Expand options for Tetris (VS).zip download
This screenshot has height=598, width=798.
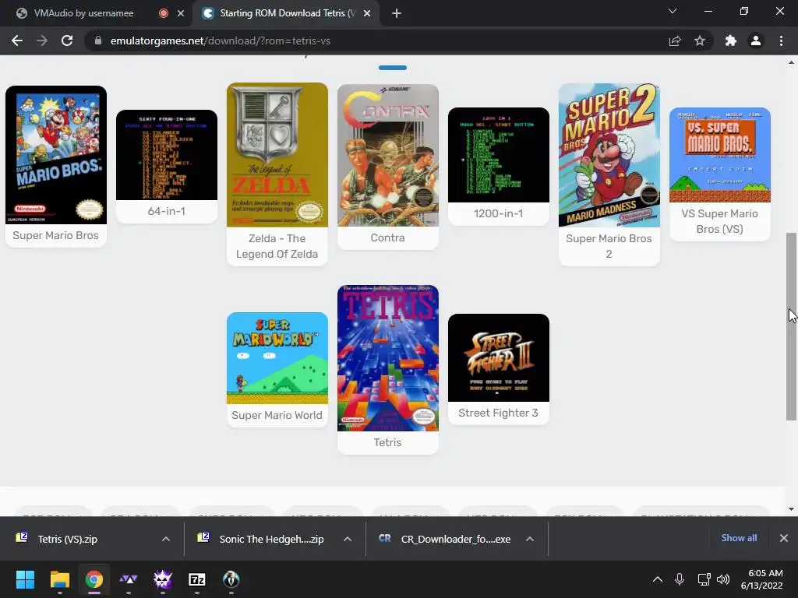click(166, 539)
